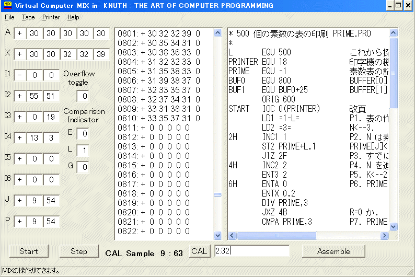Click I4 register field showing 13
The image size is (415, 277).
[34, 138]
